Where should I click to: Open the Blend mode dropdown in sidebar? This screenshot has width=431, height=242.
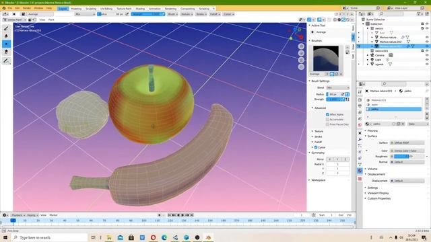(337, 87)
